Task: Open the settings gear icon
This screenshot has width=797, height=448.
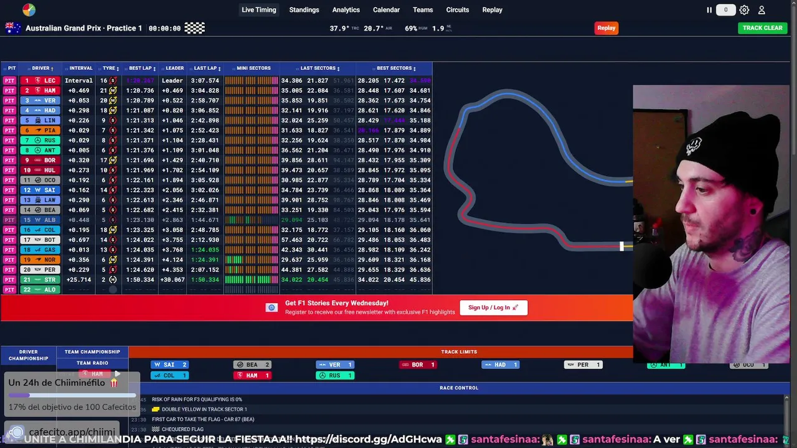Action: coord(744,10)
